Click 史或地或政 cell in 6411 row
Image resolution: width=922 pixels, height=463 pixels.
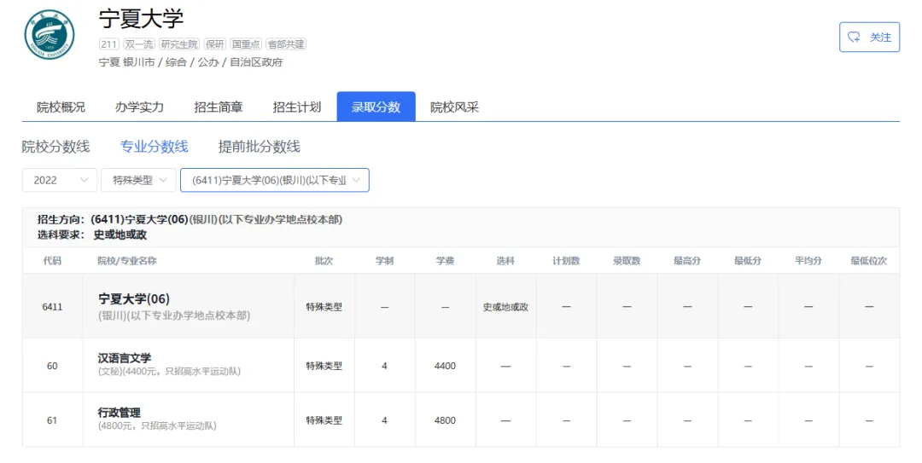(505, 307)
